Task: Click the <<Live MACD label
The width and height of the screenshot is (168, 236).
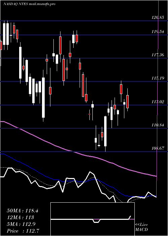Action: pyautogui.click(x=141, y=227)
